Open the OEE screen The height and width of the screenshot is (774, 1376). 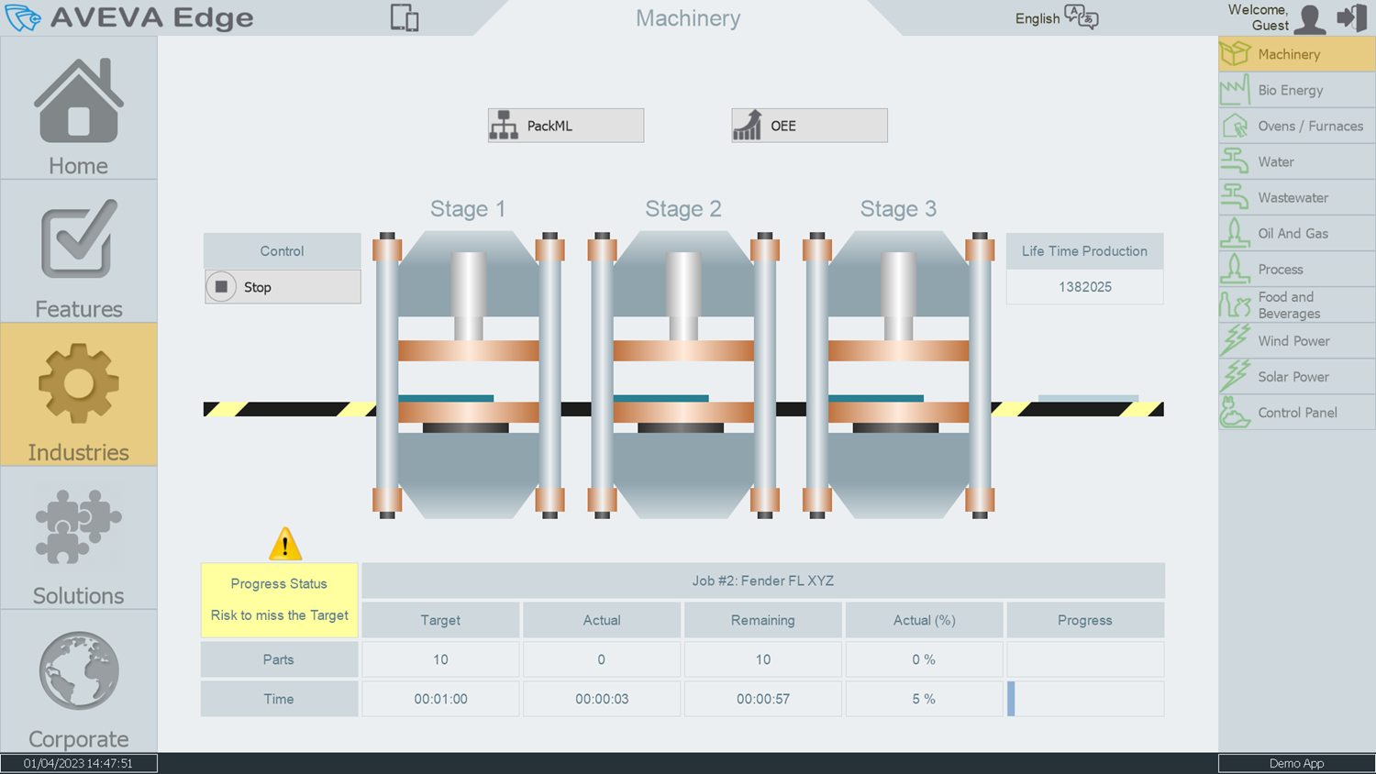tap(809, 126)
